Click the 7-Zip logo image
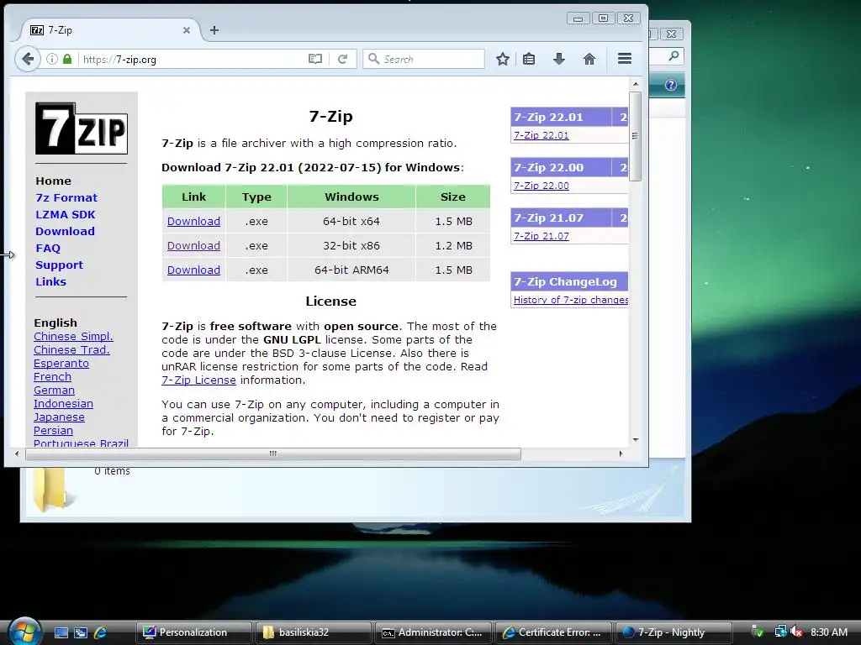The image size is (861, 645). 82,128
